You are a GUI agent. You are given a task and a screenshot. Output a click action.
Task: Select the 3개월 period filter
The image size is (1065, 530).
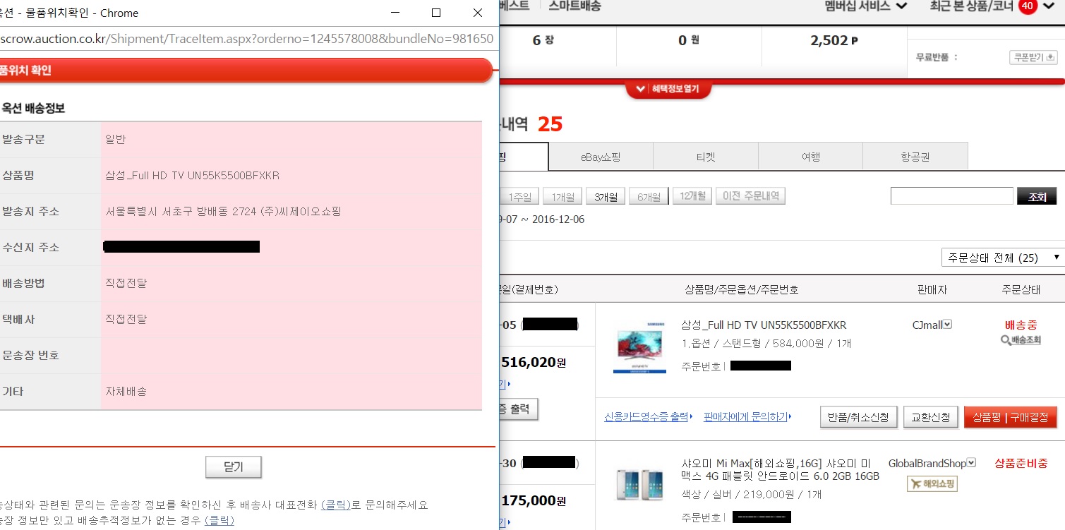click(605, 197)
